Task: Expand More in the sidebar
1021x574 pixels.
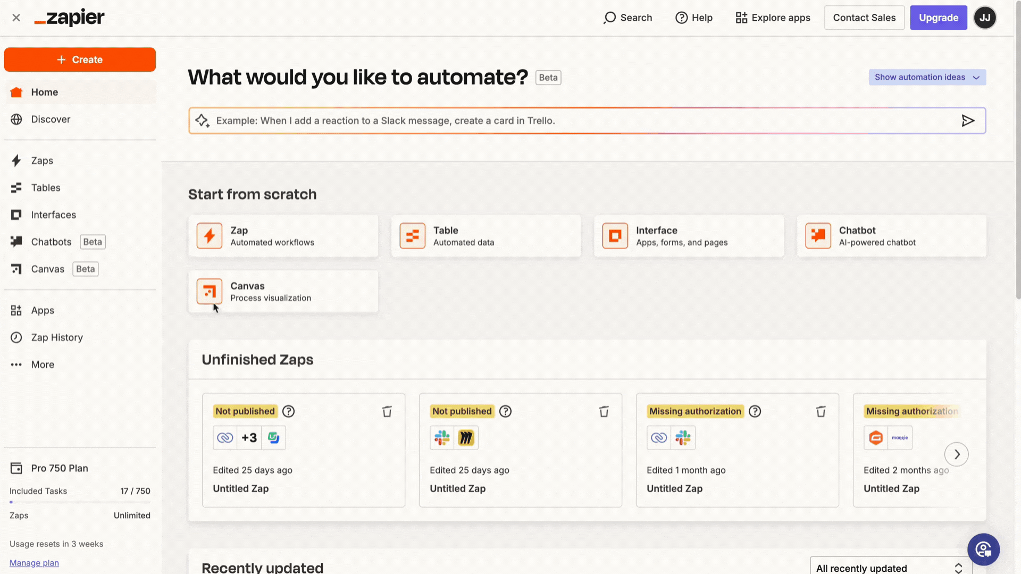Action: tap(43, 365)
